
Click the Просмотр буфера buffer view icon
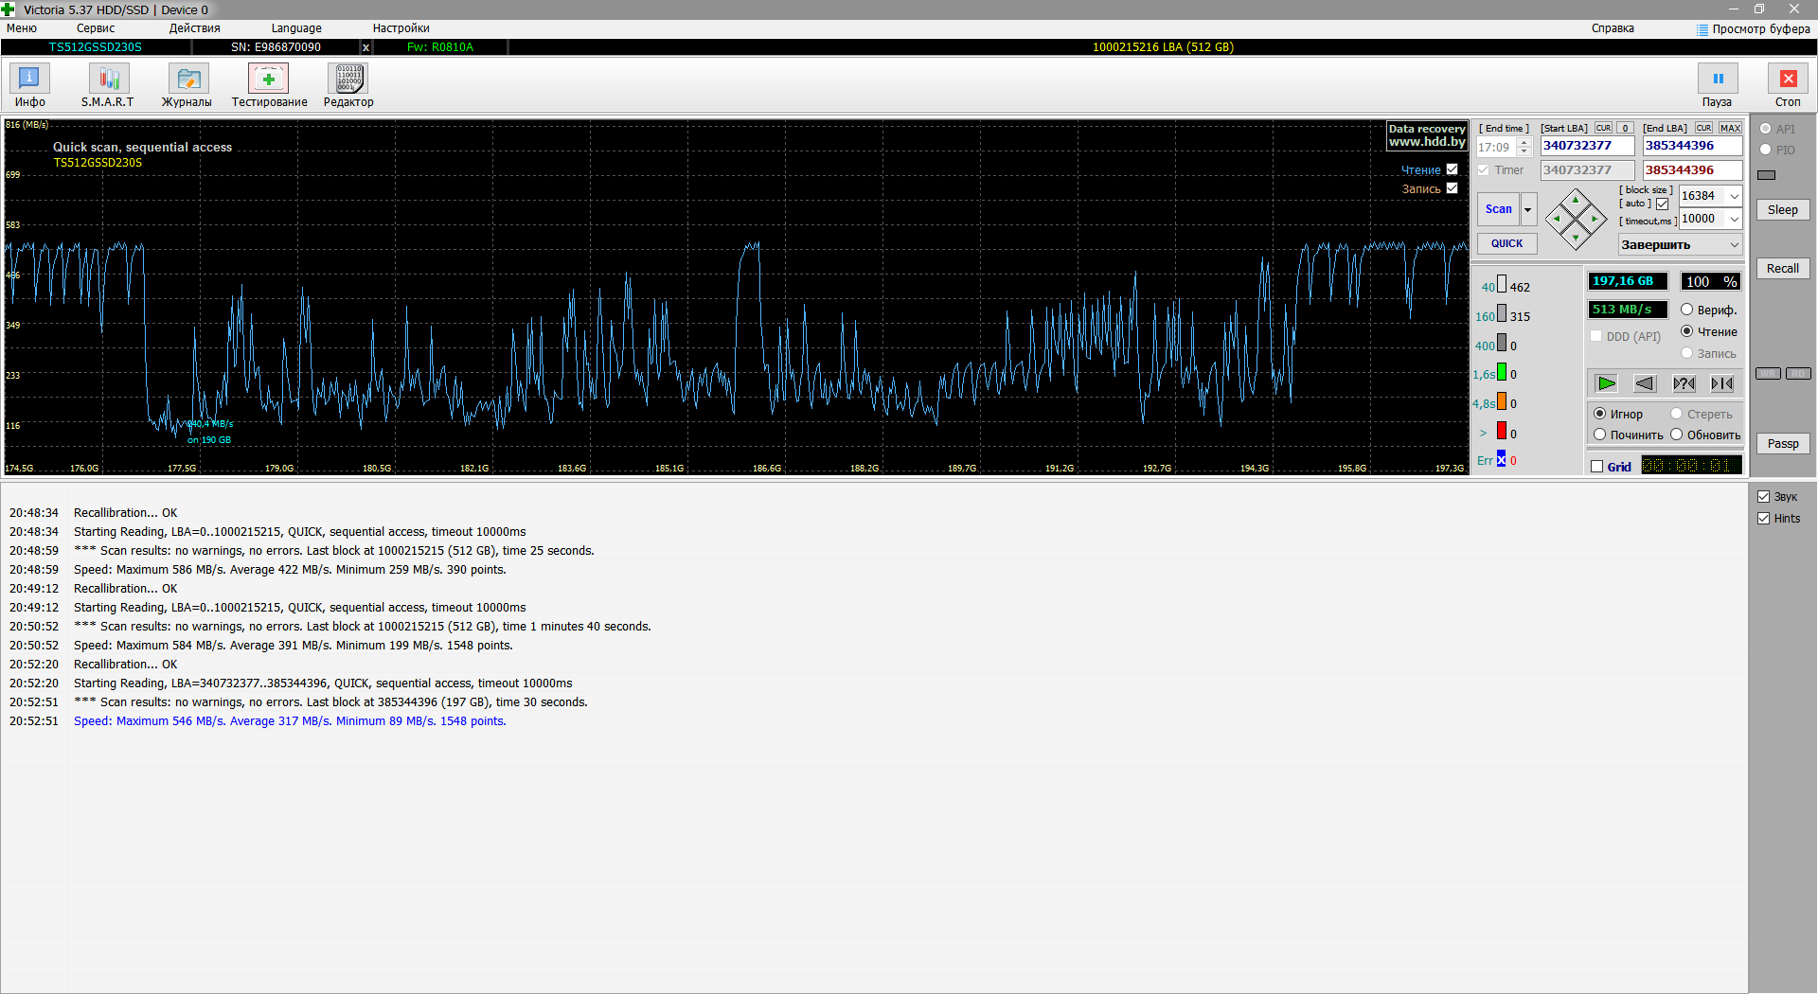1702,29
